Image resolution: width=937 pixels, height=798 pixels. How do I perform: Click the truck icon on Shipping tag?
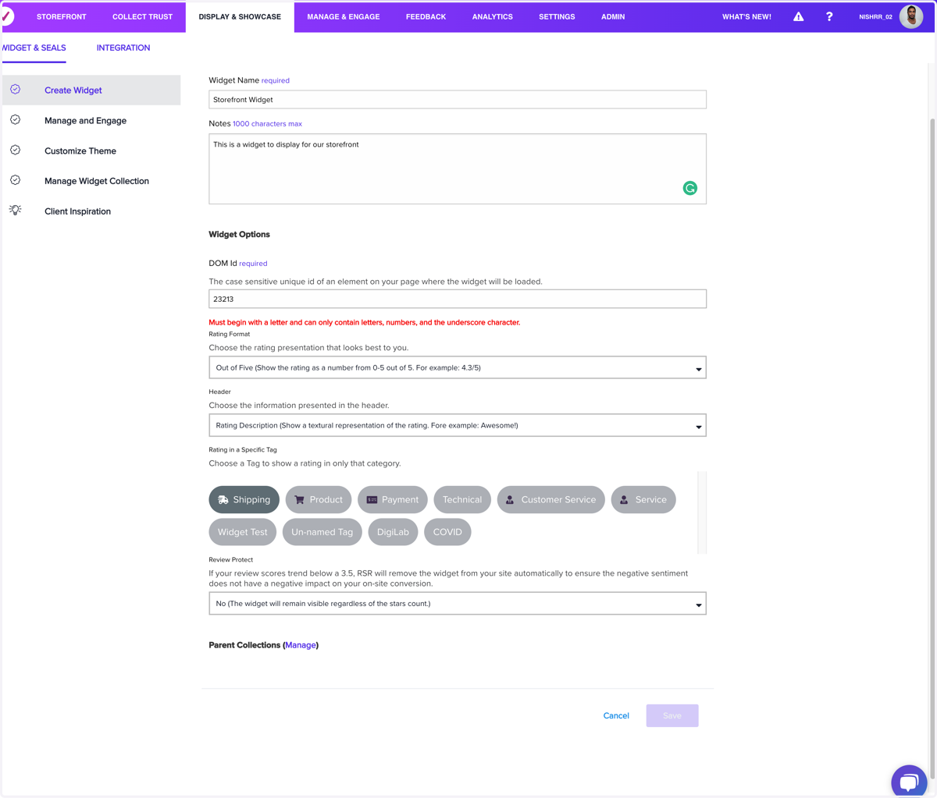point(223,500)
